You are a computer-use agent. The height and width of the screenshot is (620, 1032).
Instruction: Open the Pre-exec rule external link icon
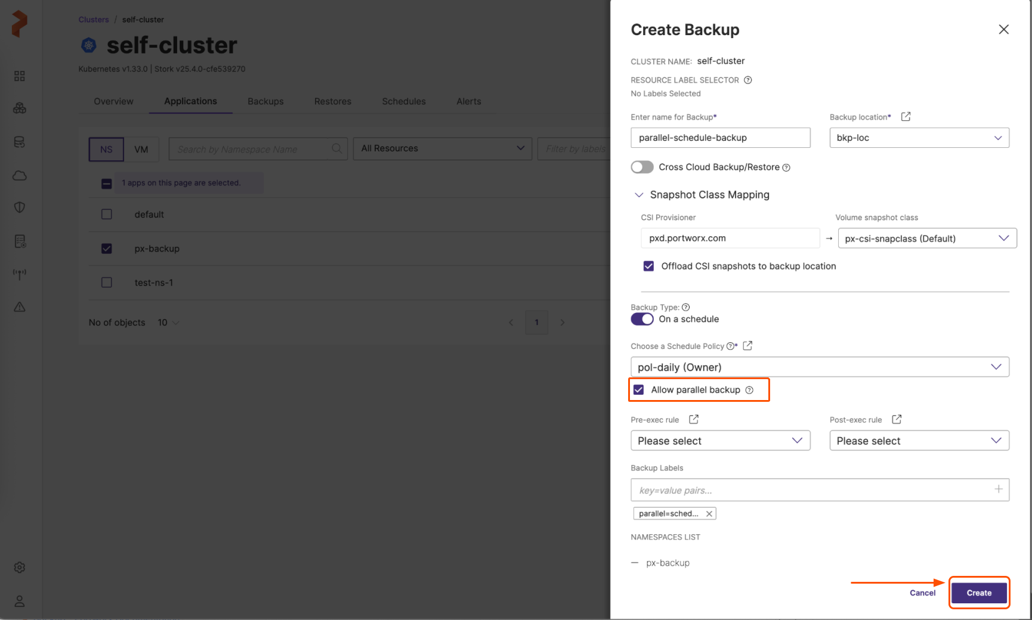[x=693, y=420]
